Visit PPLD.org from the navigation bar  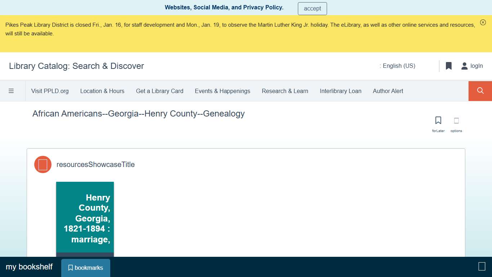pos(50,91)
